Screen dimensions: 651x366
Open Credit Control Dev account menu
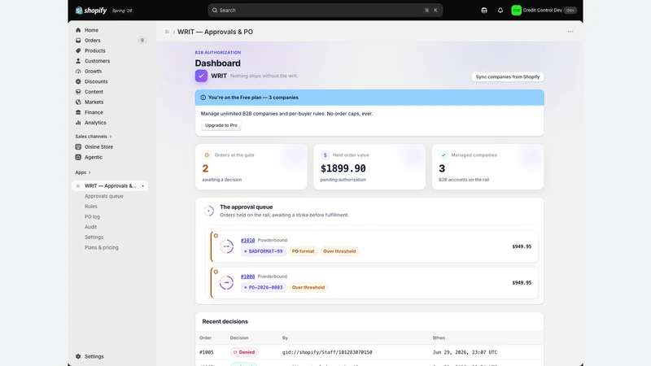point(544,11)
